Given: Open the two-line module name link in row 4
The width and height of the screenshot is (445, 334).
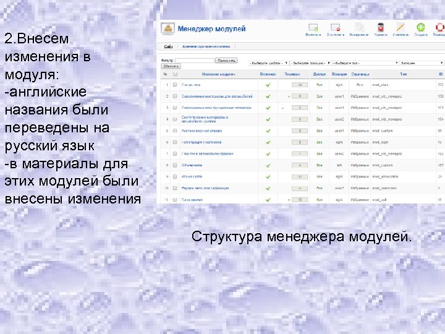Looking at the screenshot, I should click(x=205, y=119).
